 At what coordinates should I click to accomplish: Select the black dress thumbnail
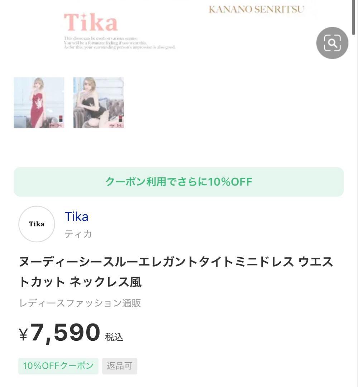99,102
